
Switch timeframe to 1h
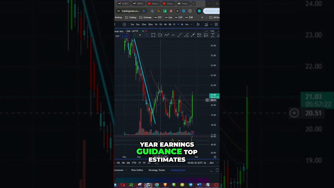click(x=156, y=25)
